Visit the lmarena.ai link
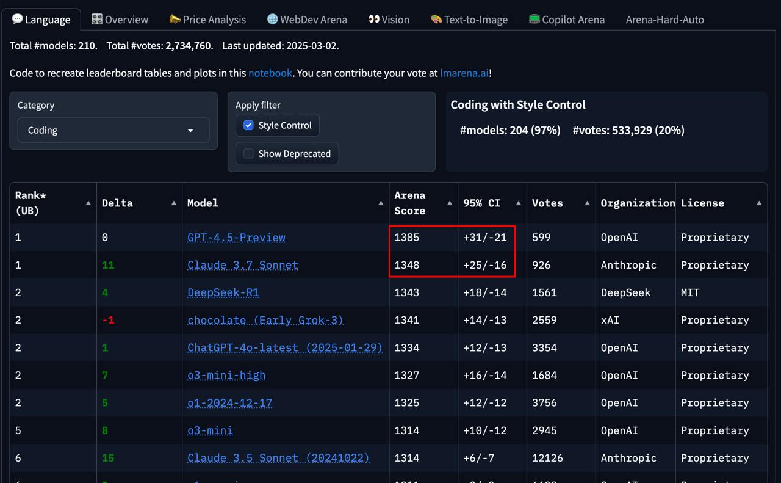The image size is (781, 483). coord(464,73)
